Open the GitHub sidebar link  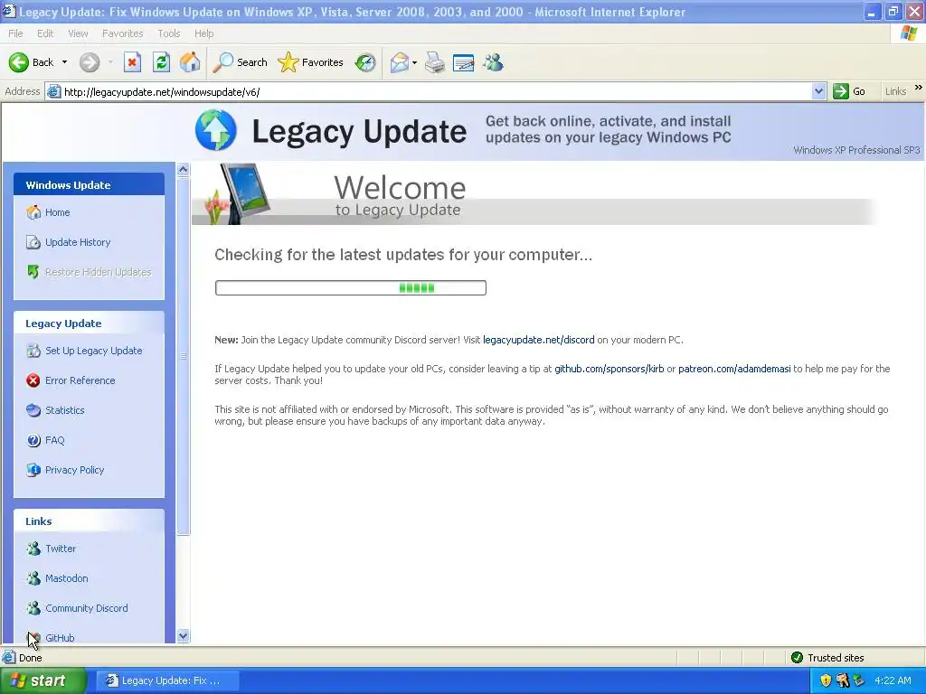pyautogui.click(x=60, y=637)
